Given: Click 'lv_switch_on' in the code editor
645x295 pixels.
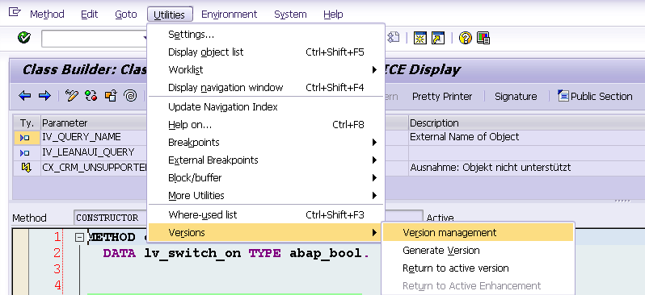Looking at the screenshot, I should (192, 254).
